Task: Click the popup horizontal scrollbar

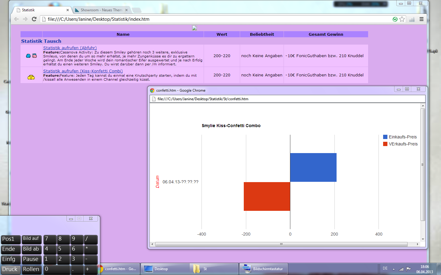Action: [x=281, y=244]
